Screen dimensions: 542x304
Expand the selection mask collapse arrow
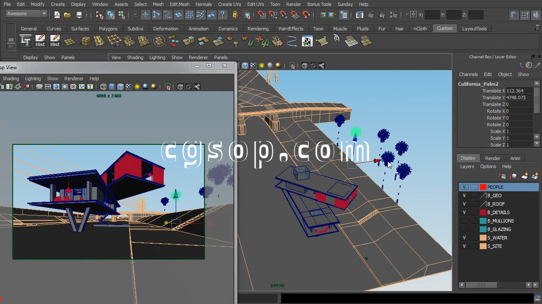click(x=135, y=15)
